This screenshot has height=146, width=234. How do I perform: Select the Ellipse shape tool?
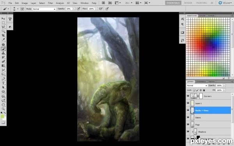point(3,91)
